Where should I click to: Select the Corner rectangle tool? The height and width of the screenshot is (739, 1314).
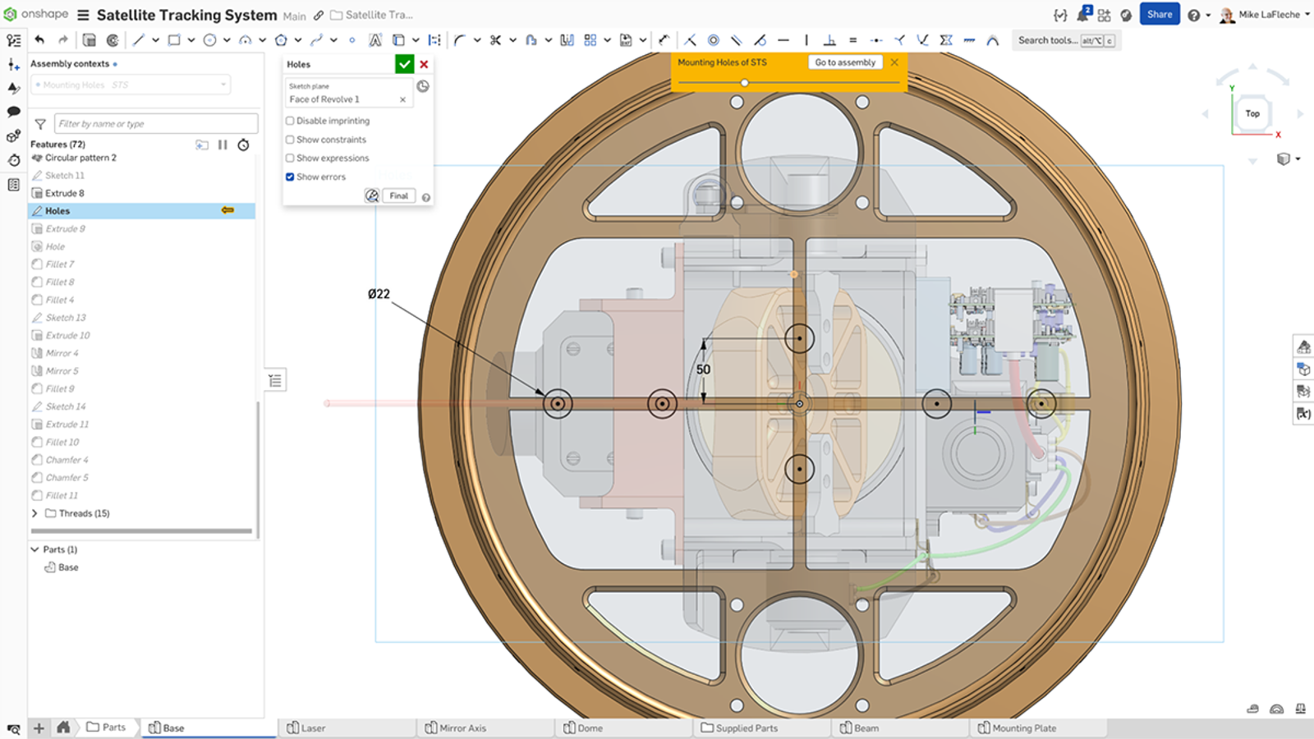(x=174, y=39)
